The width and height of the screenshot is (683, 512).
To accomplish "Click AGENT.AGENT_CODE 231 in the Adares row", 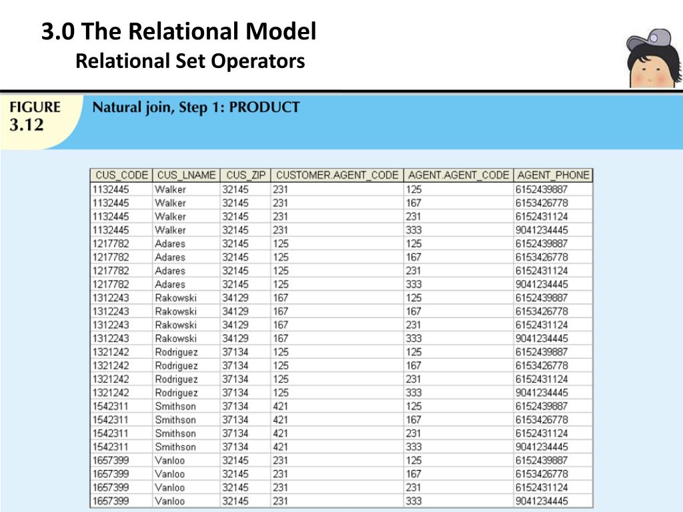I will coord(414,271).
